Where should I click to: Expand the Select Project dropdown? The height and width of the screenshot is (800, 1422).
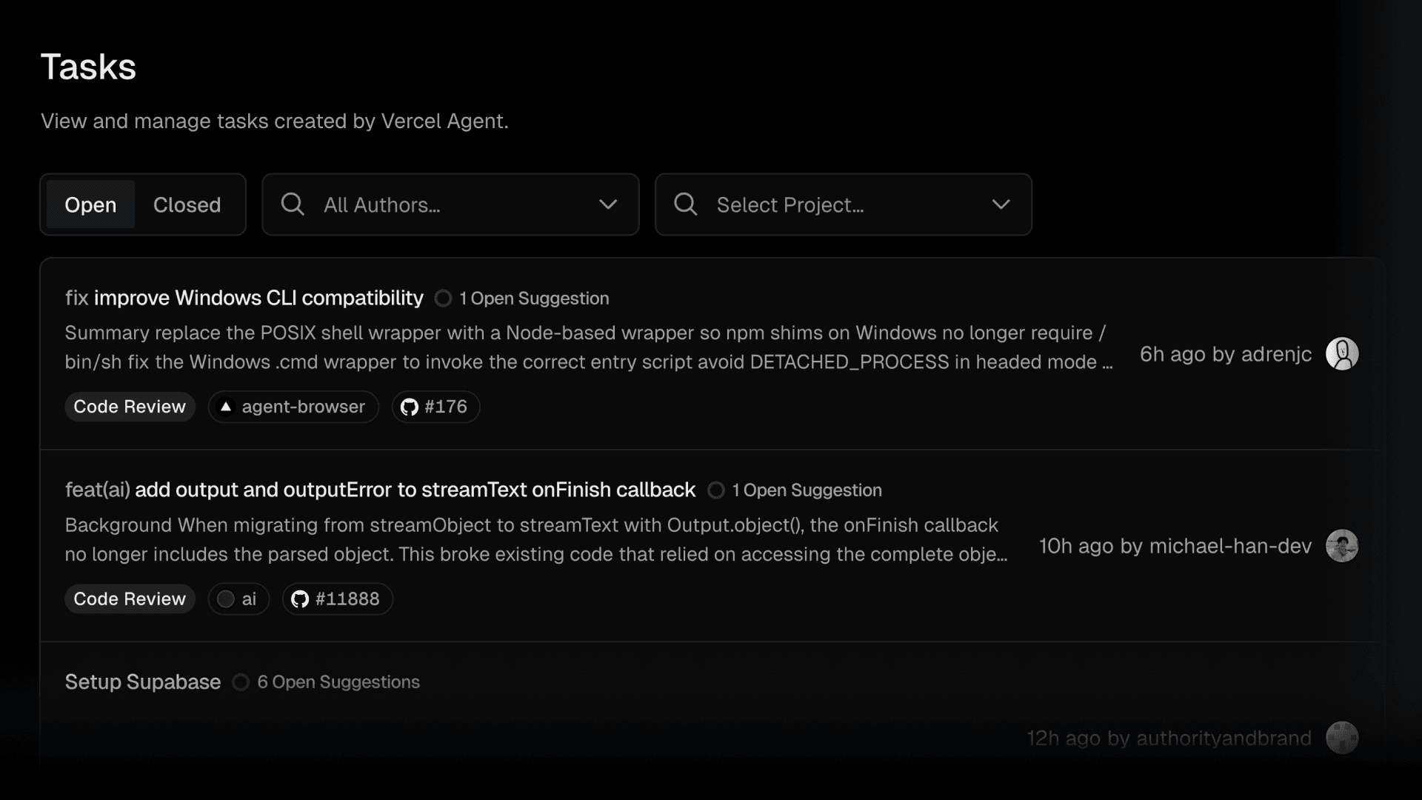click(x=843, y=204)
